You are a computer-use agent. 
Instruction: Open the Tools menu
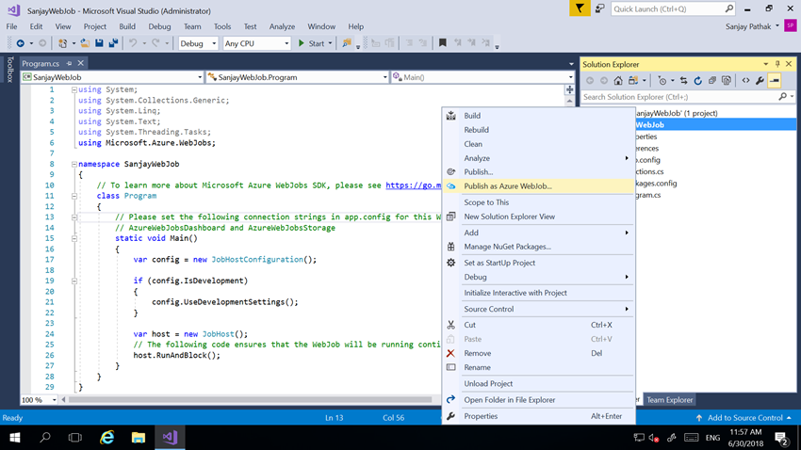pos(222,26)
